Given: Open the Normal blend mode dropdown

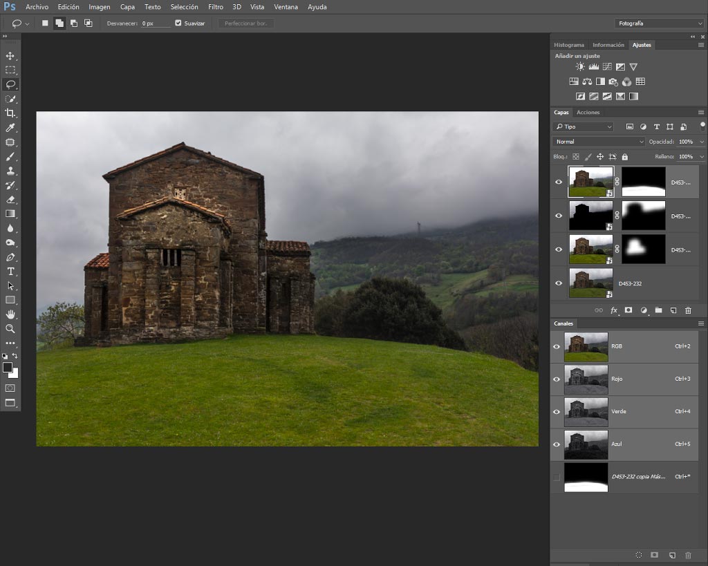Looking at the screenshot, I should pyautogui.click(x=599, y=142).
